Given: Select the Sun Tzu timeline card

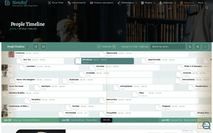Looking at the screenshot, I should click(x=40, y=61).
